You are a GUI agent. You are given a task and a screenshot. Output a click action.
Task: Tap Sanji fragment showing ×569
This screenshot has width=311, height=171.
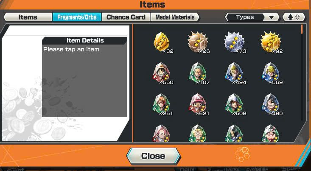(272, 73)
